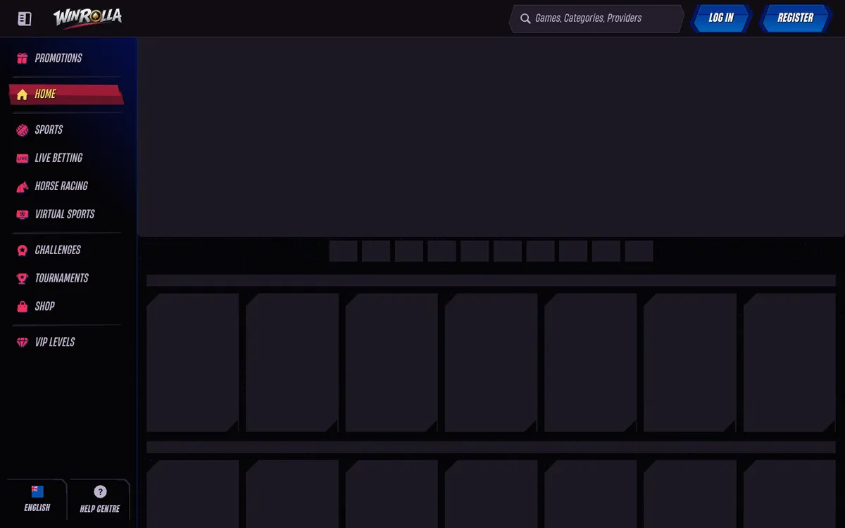Click the search magnifier icon
This screenshot has height=528, width=845.
tap(525, 19)
